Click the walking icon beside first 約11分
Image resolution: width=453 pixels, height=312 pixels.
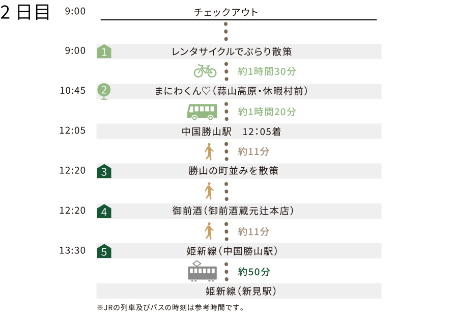pos(209,151)
